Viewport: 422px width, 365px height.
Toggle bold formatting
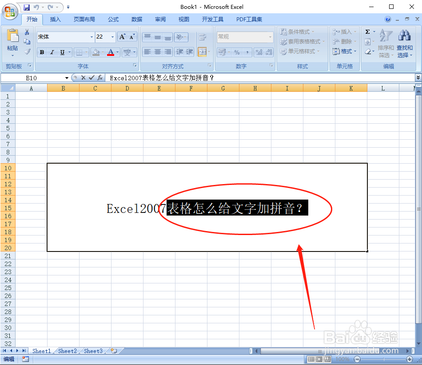[x=42, y=52]
